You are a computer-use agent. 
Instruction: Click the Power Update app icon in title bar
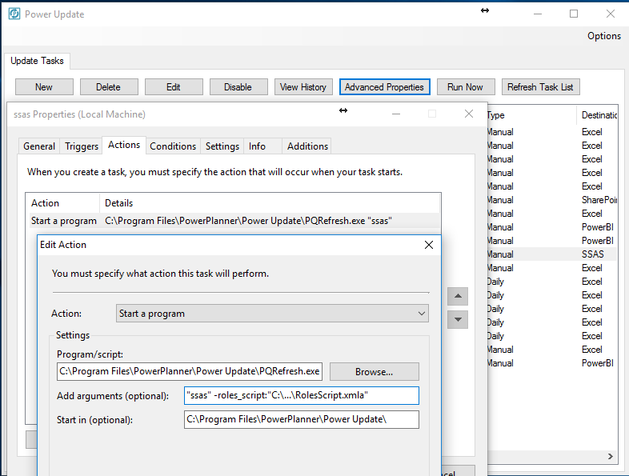pyautogui.click(x=14, y=14)
